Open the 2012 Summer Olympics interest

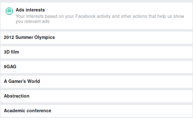tap(96, 38)
